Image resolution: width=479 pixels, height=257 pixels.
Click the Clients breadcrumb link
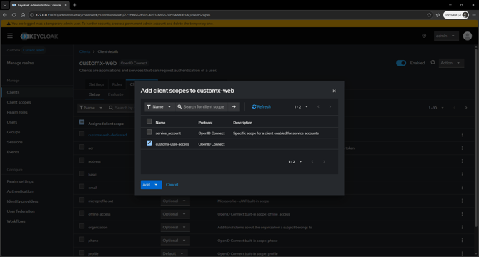[x=84, y=51]
